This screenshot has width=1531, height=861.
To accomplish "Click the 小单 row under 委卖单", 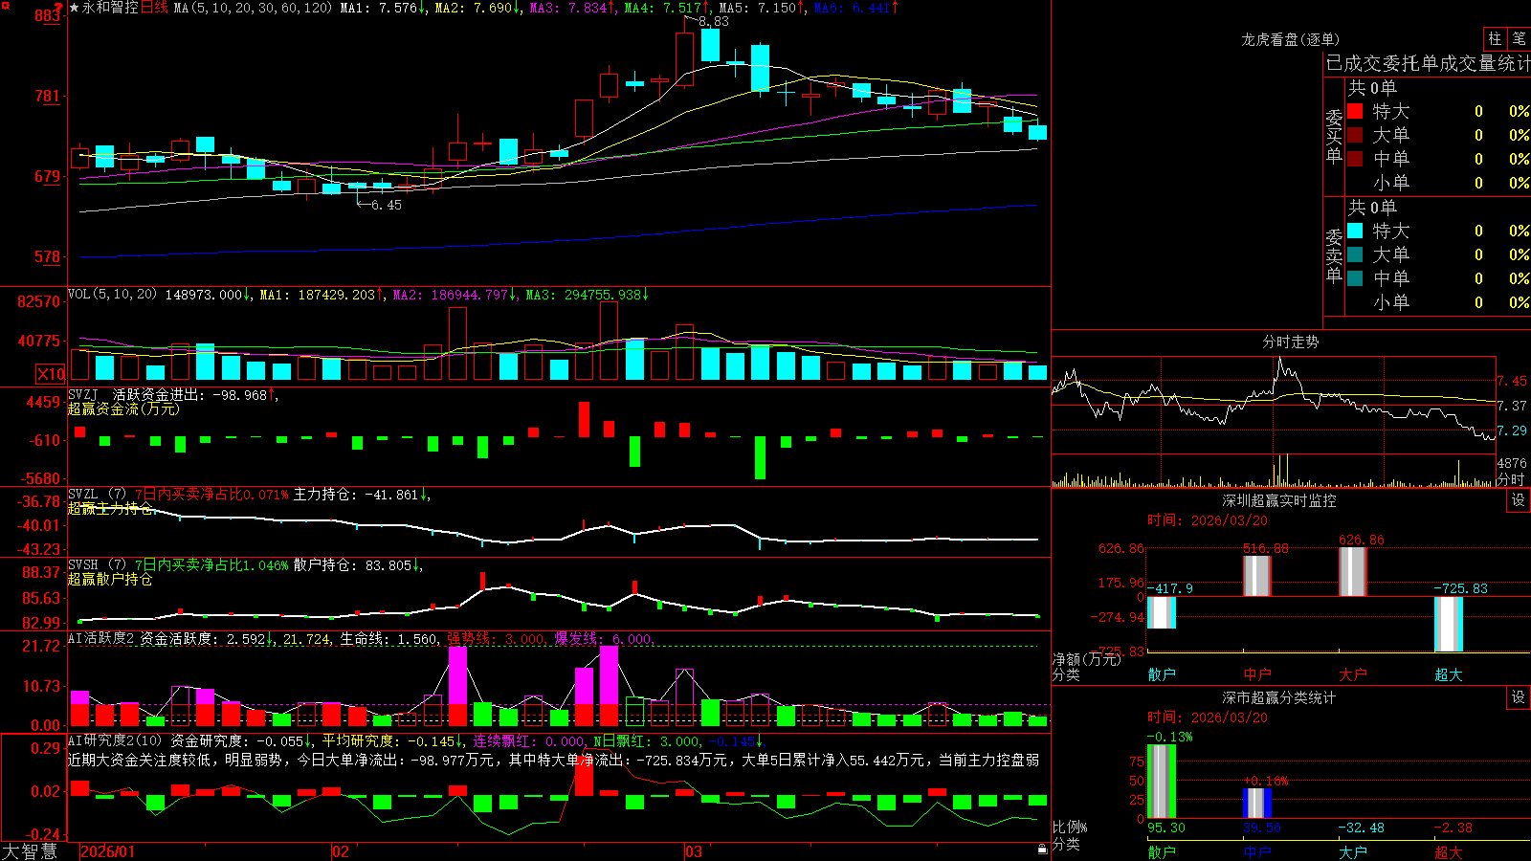I will 1439,302.
